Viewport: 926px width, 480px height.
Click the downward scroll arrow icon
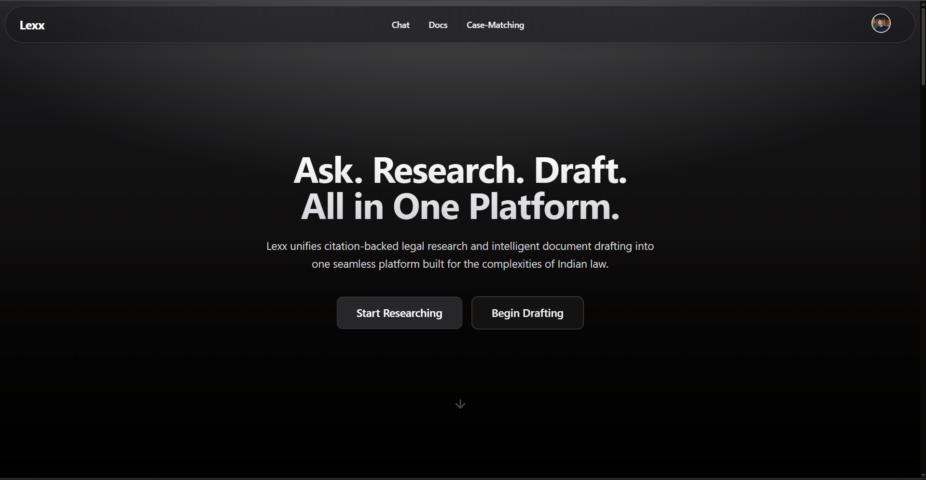(x=460, y=404)
